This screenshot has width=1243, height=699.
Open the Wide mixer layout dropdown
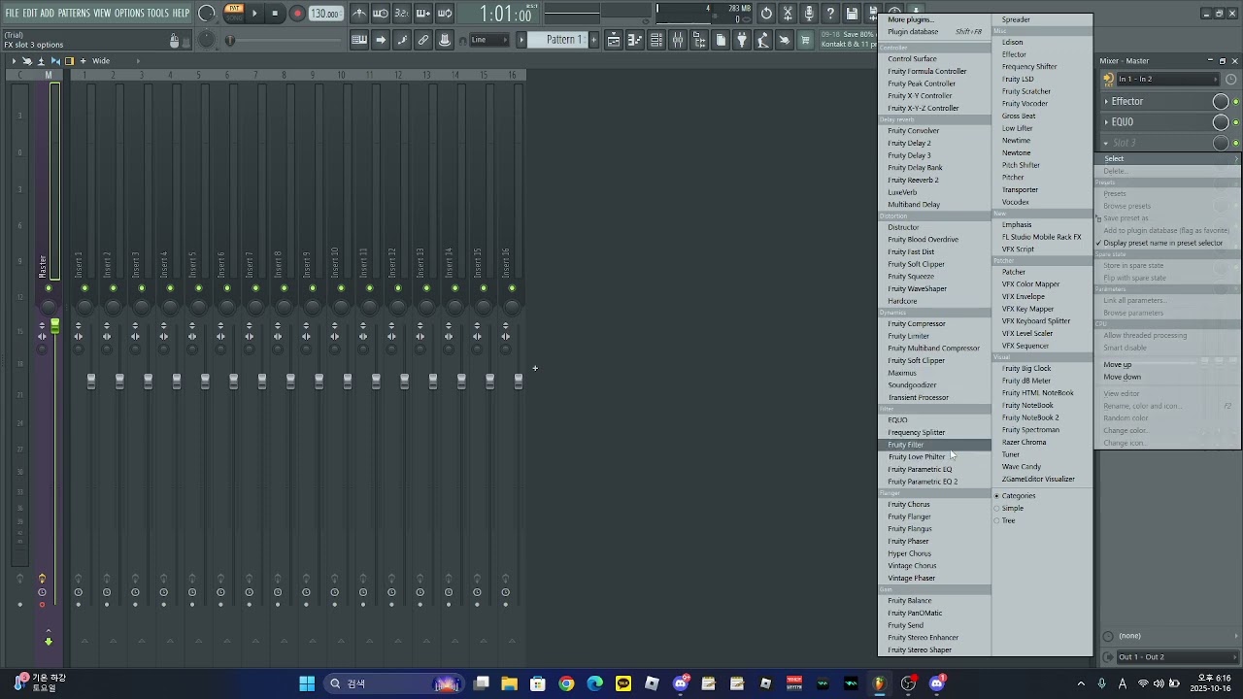click(115, 61)
